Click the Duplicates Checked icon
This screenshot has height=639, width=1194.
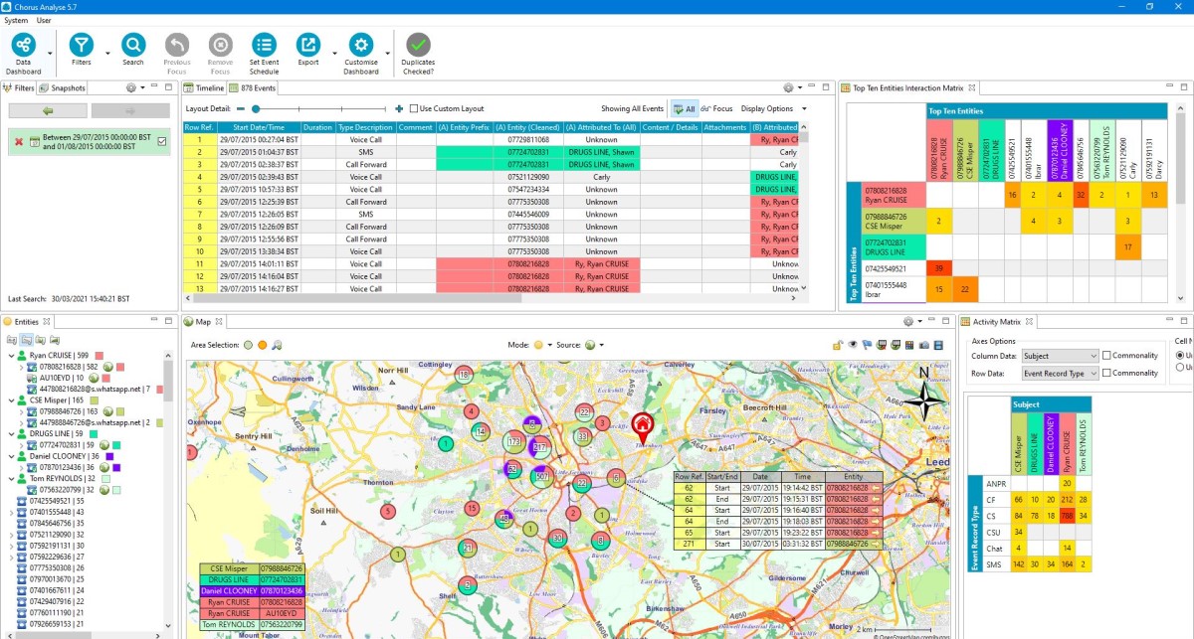point(417,46)
